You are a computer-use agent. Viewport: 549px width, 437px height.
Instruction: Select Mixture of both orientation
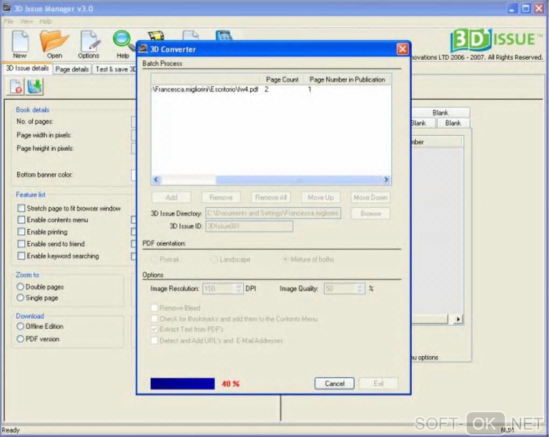[x=285, y=259]
